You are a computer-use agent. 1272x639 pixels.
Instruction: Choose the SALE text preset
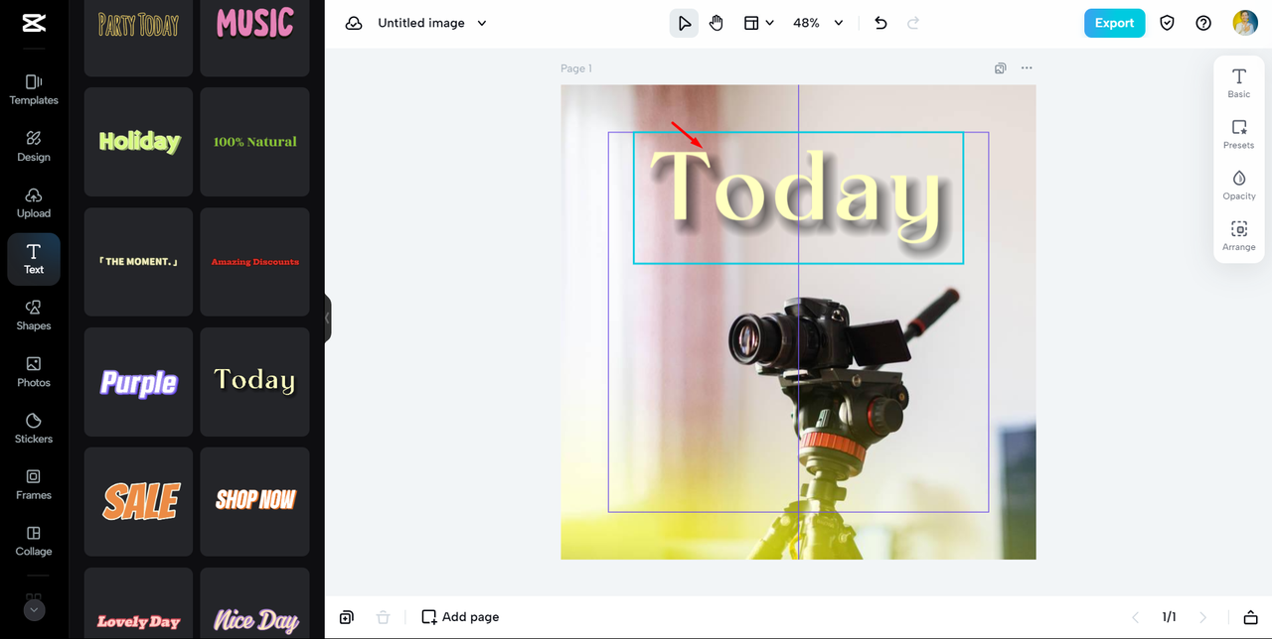point(138,502)
